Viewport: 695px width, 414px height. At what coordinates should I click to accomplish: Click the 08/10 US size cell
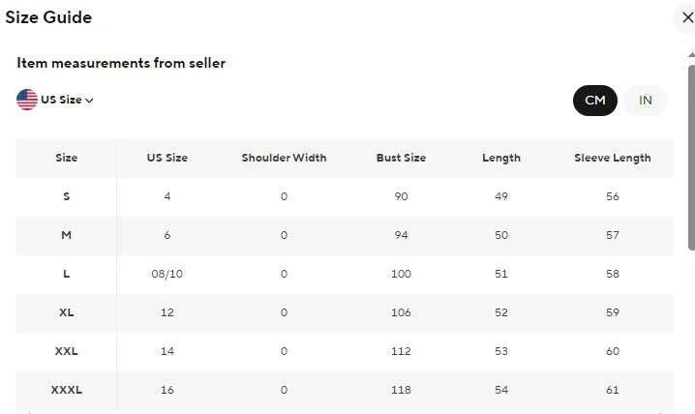point(167,274)
